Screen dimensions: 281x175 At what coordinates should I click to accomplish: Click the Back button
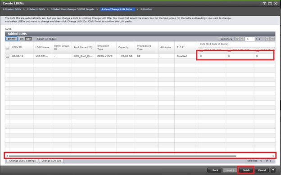[214, 170]
